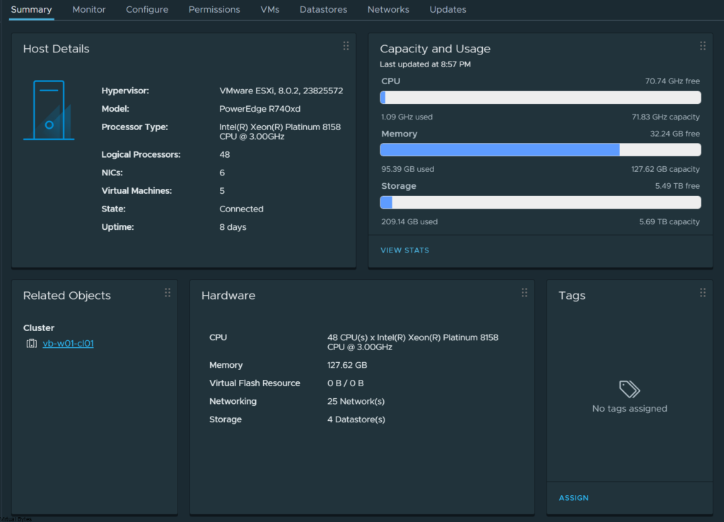Click the Capacity and Usage drag handle
The height and width of the screenshot is (522, 724).
click(x=703, y=46)
